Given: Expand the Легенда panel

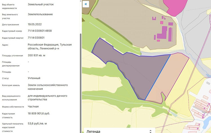Looking at the screenshot, I should tap(150, 131).
